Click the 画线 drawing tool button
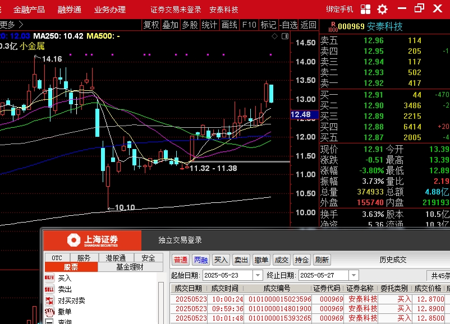The width and height of the screenshot is (450, 324). point(229,25)
